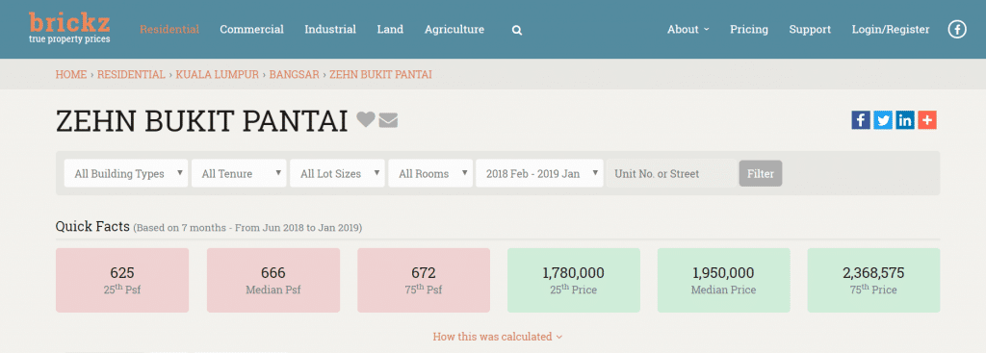Expand the About menu
This screenshot has height=353, width=986.
(688, 30)
